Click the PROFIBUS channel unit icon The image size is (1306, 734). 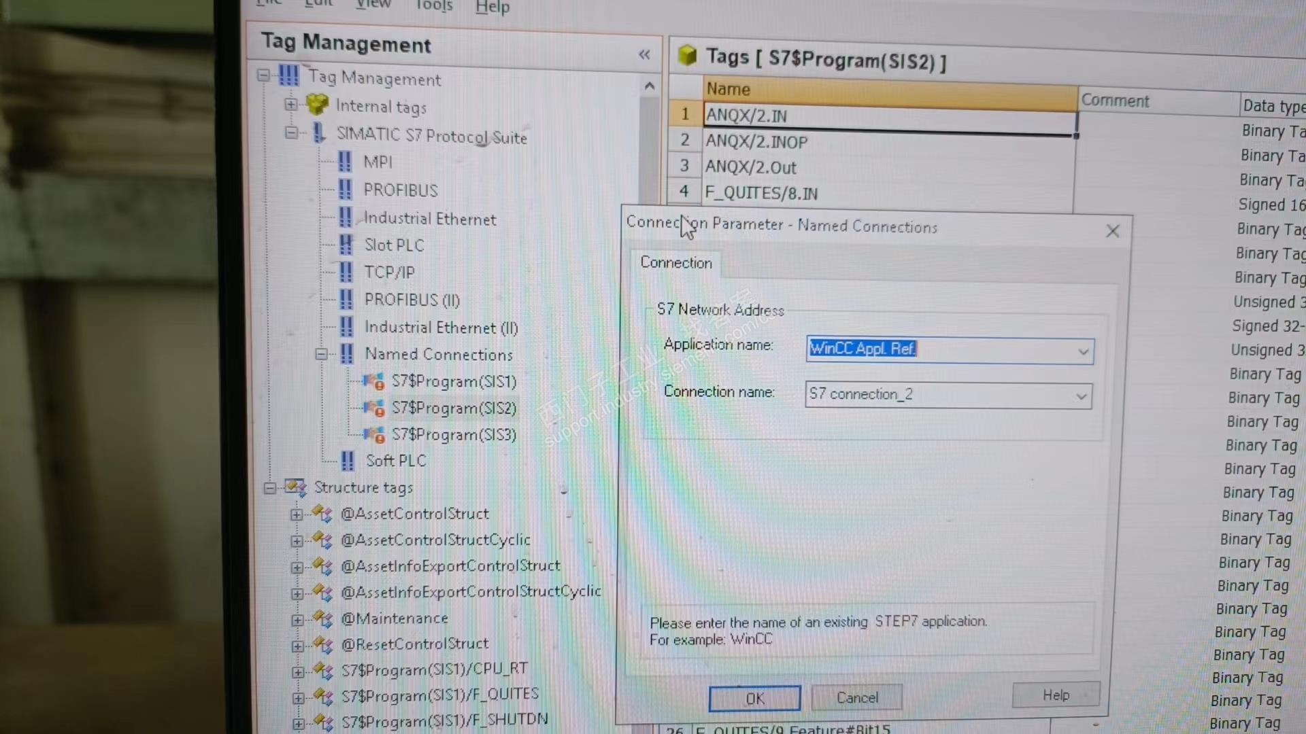click(345, 190)
